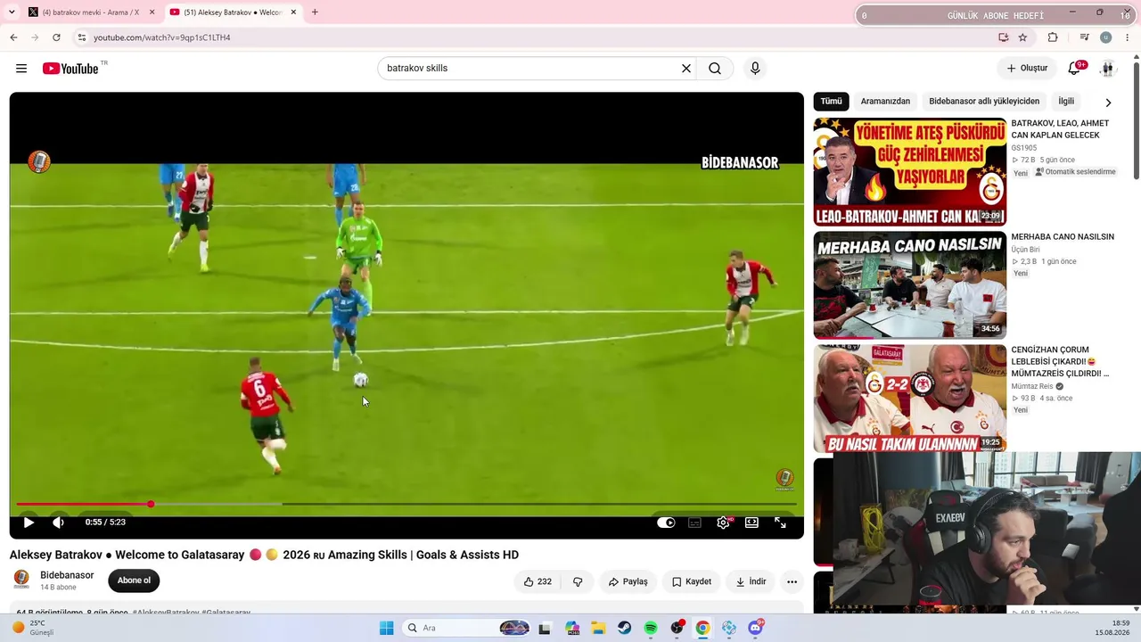Open the player settings gear
The width and height of the screenshot is (1141, 642).
coord(723,523)
